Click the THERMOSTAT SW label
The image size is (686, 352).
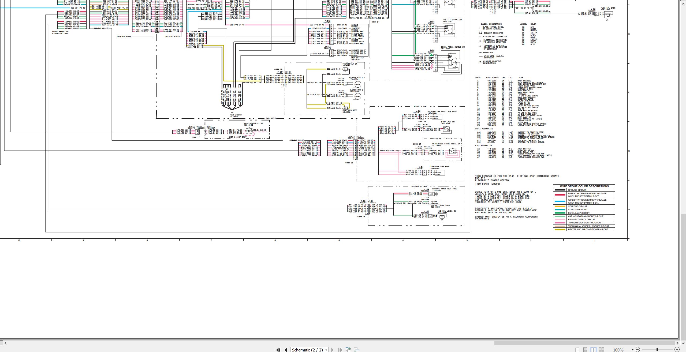tap(350, 64)
